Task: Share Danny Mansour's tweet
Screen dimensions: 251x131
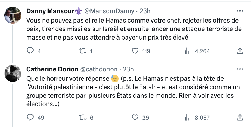Action: click(240, 51)
